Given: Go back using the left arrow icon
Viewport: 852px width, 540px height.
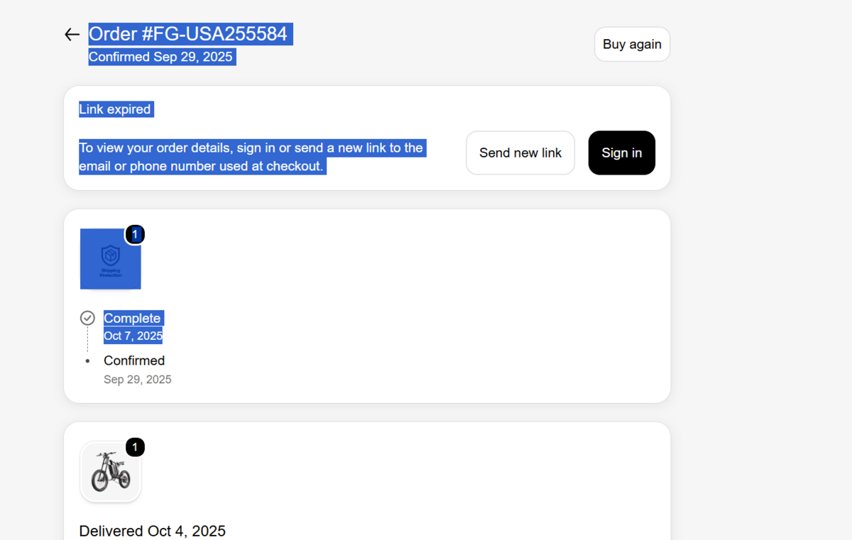Looking at the screenshot, I should pyautogui.click(x=72, y=34).
